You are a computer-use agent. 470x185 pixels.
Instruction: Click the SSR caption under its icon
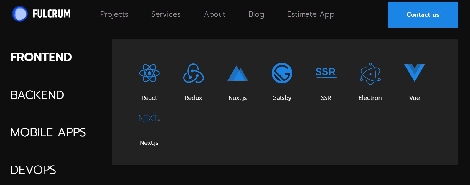click(326, 98)
